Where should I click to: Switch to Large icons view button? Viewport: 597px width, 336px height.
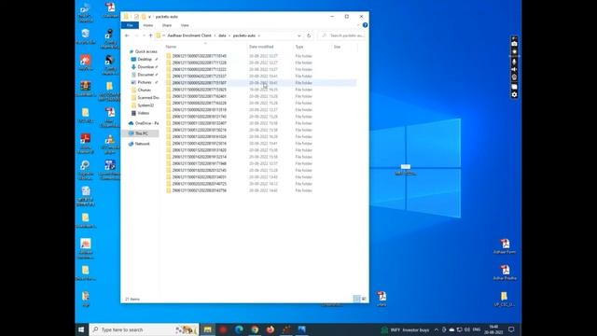pos(364,299)
